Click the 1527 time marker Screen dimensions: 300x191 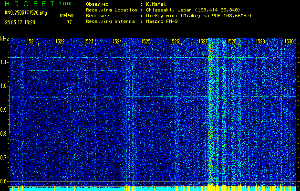click(203, 42)
